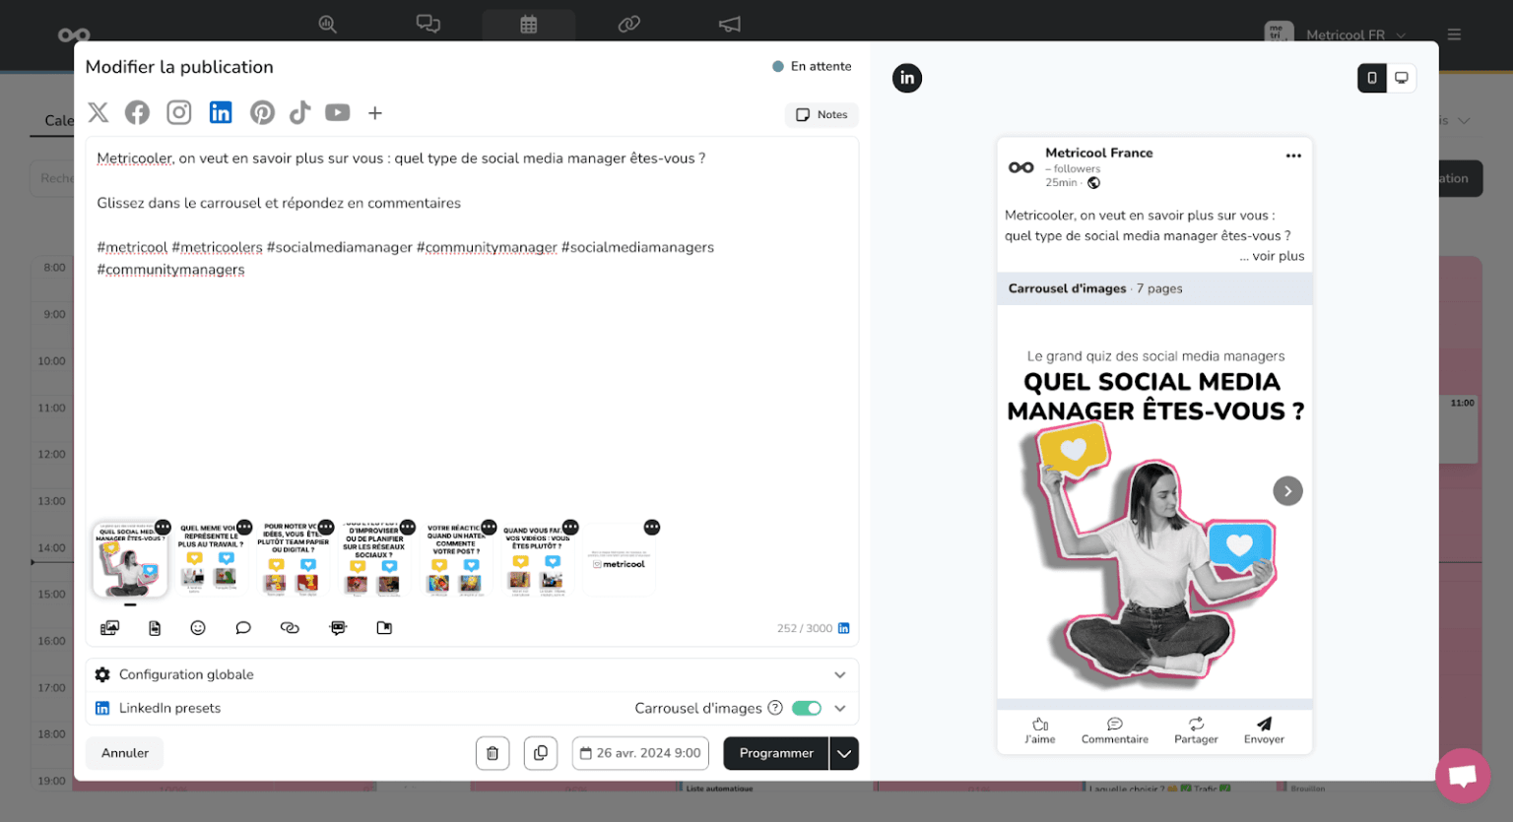The image size is (1513, 822).
Task: Select the TikTok network icon
Action: click(x=299, y=112)
